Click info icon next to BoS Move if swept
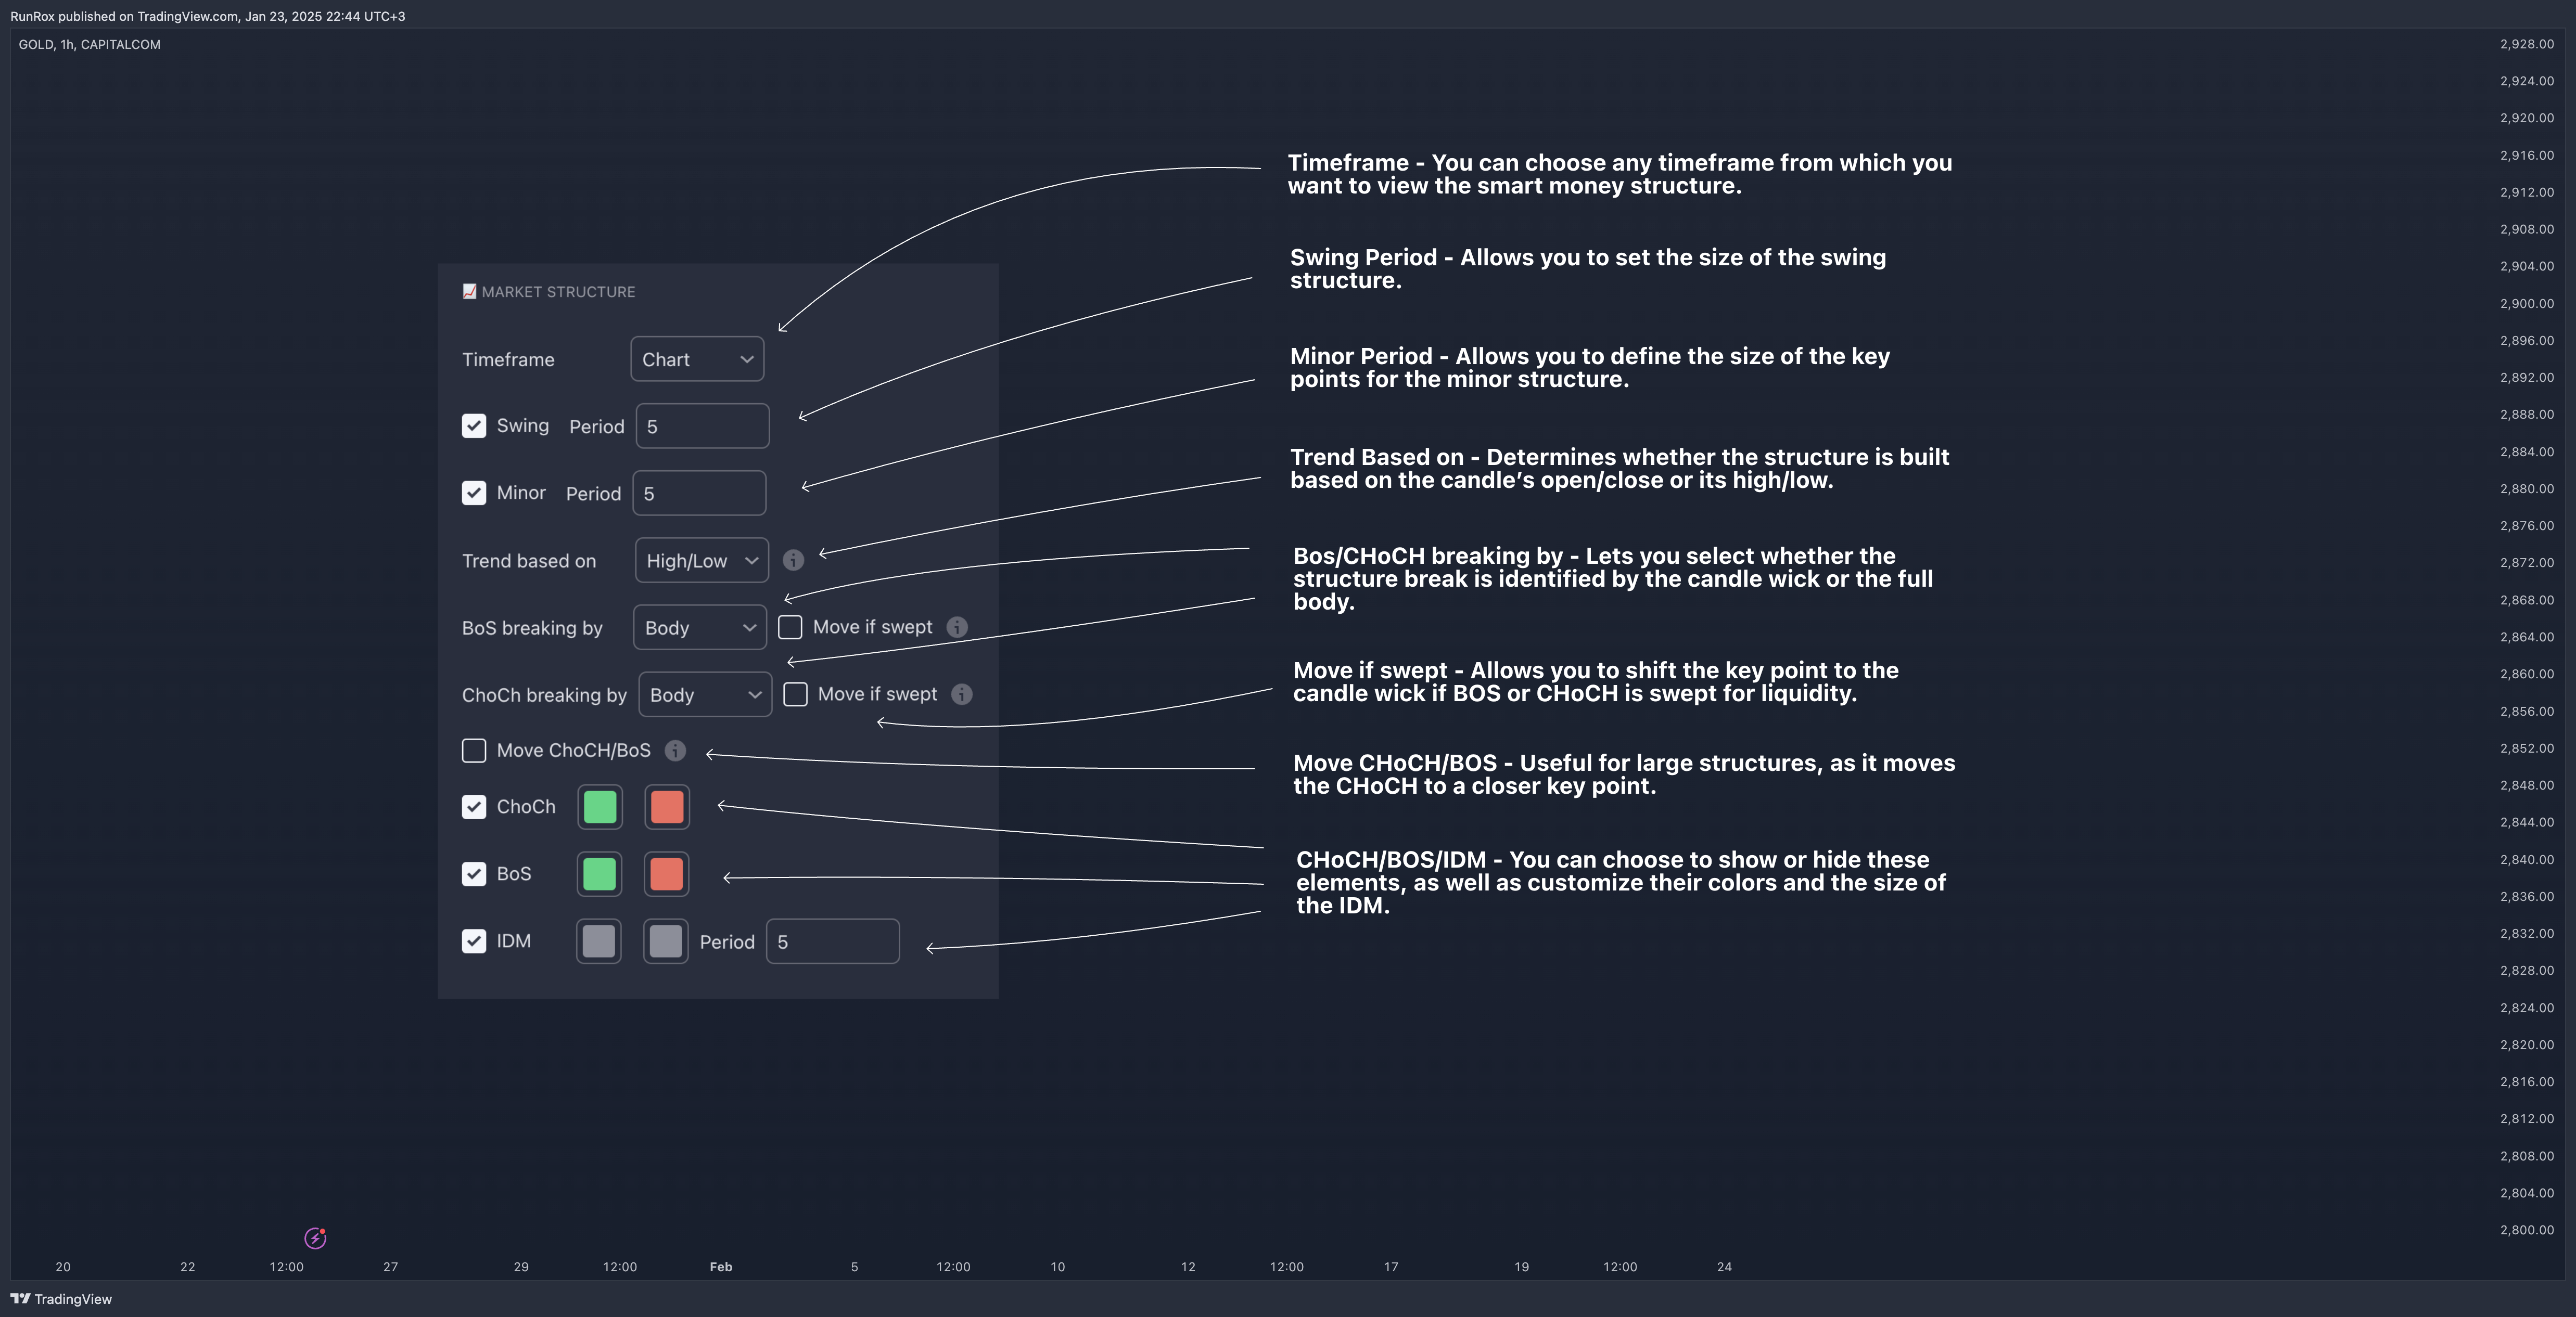The image size is (2576, 1317). (x=957, y=627)
